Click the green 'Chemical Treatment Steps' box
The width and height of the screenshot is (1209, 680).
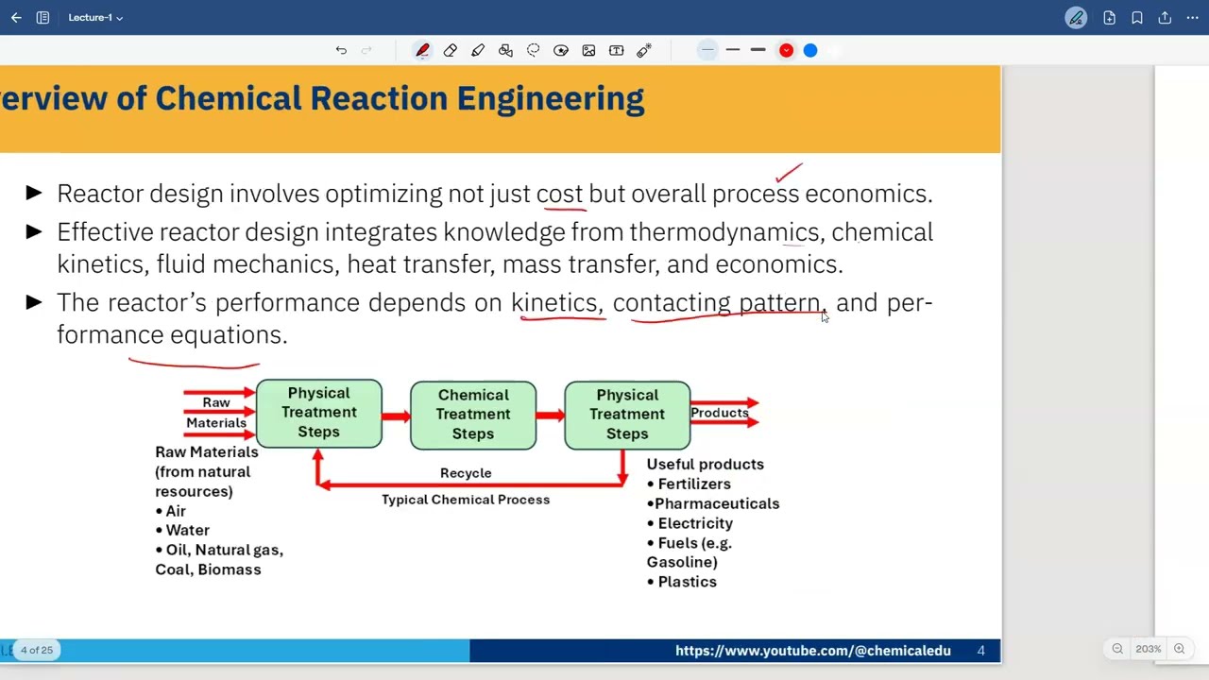pyautogui.click(x=473, y=415)
